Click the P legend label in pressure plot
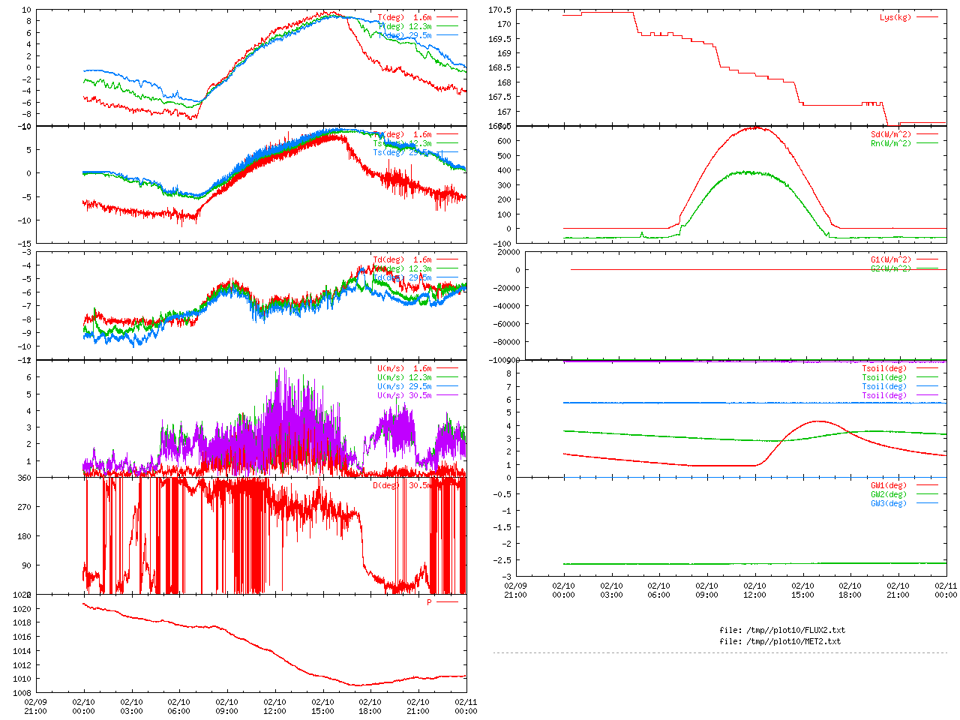This screenshot has height=720, width=960. coord(430,602)
